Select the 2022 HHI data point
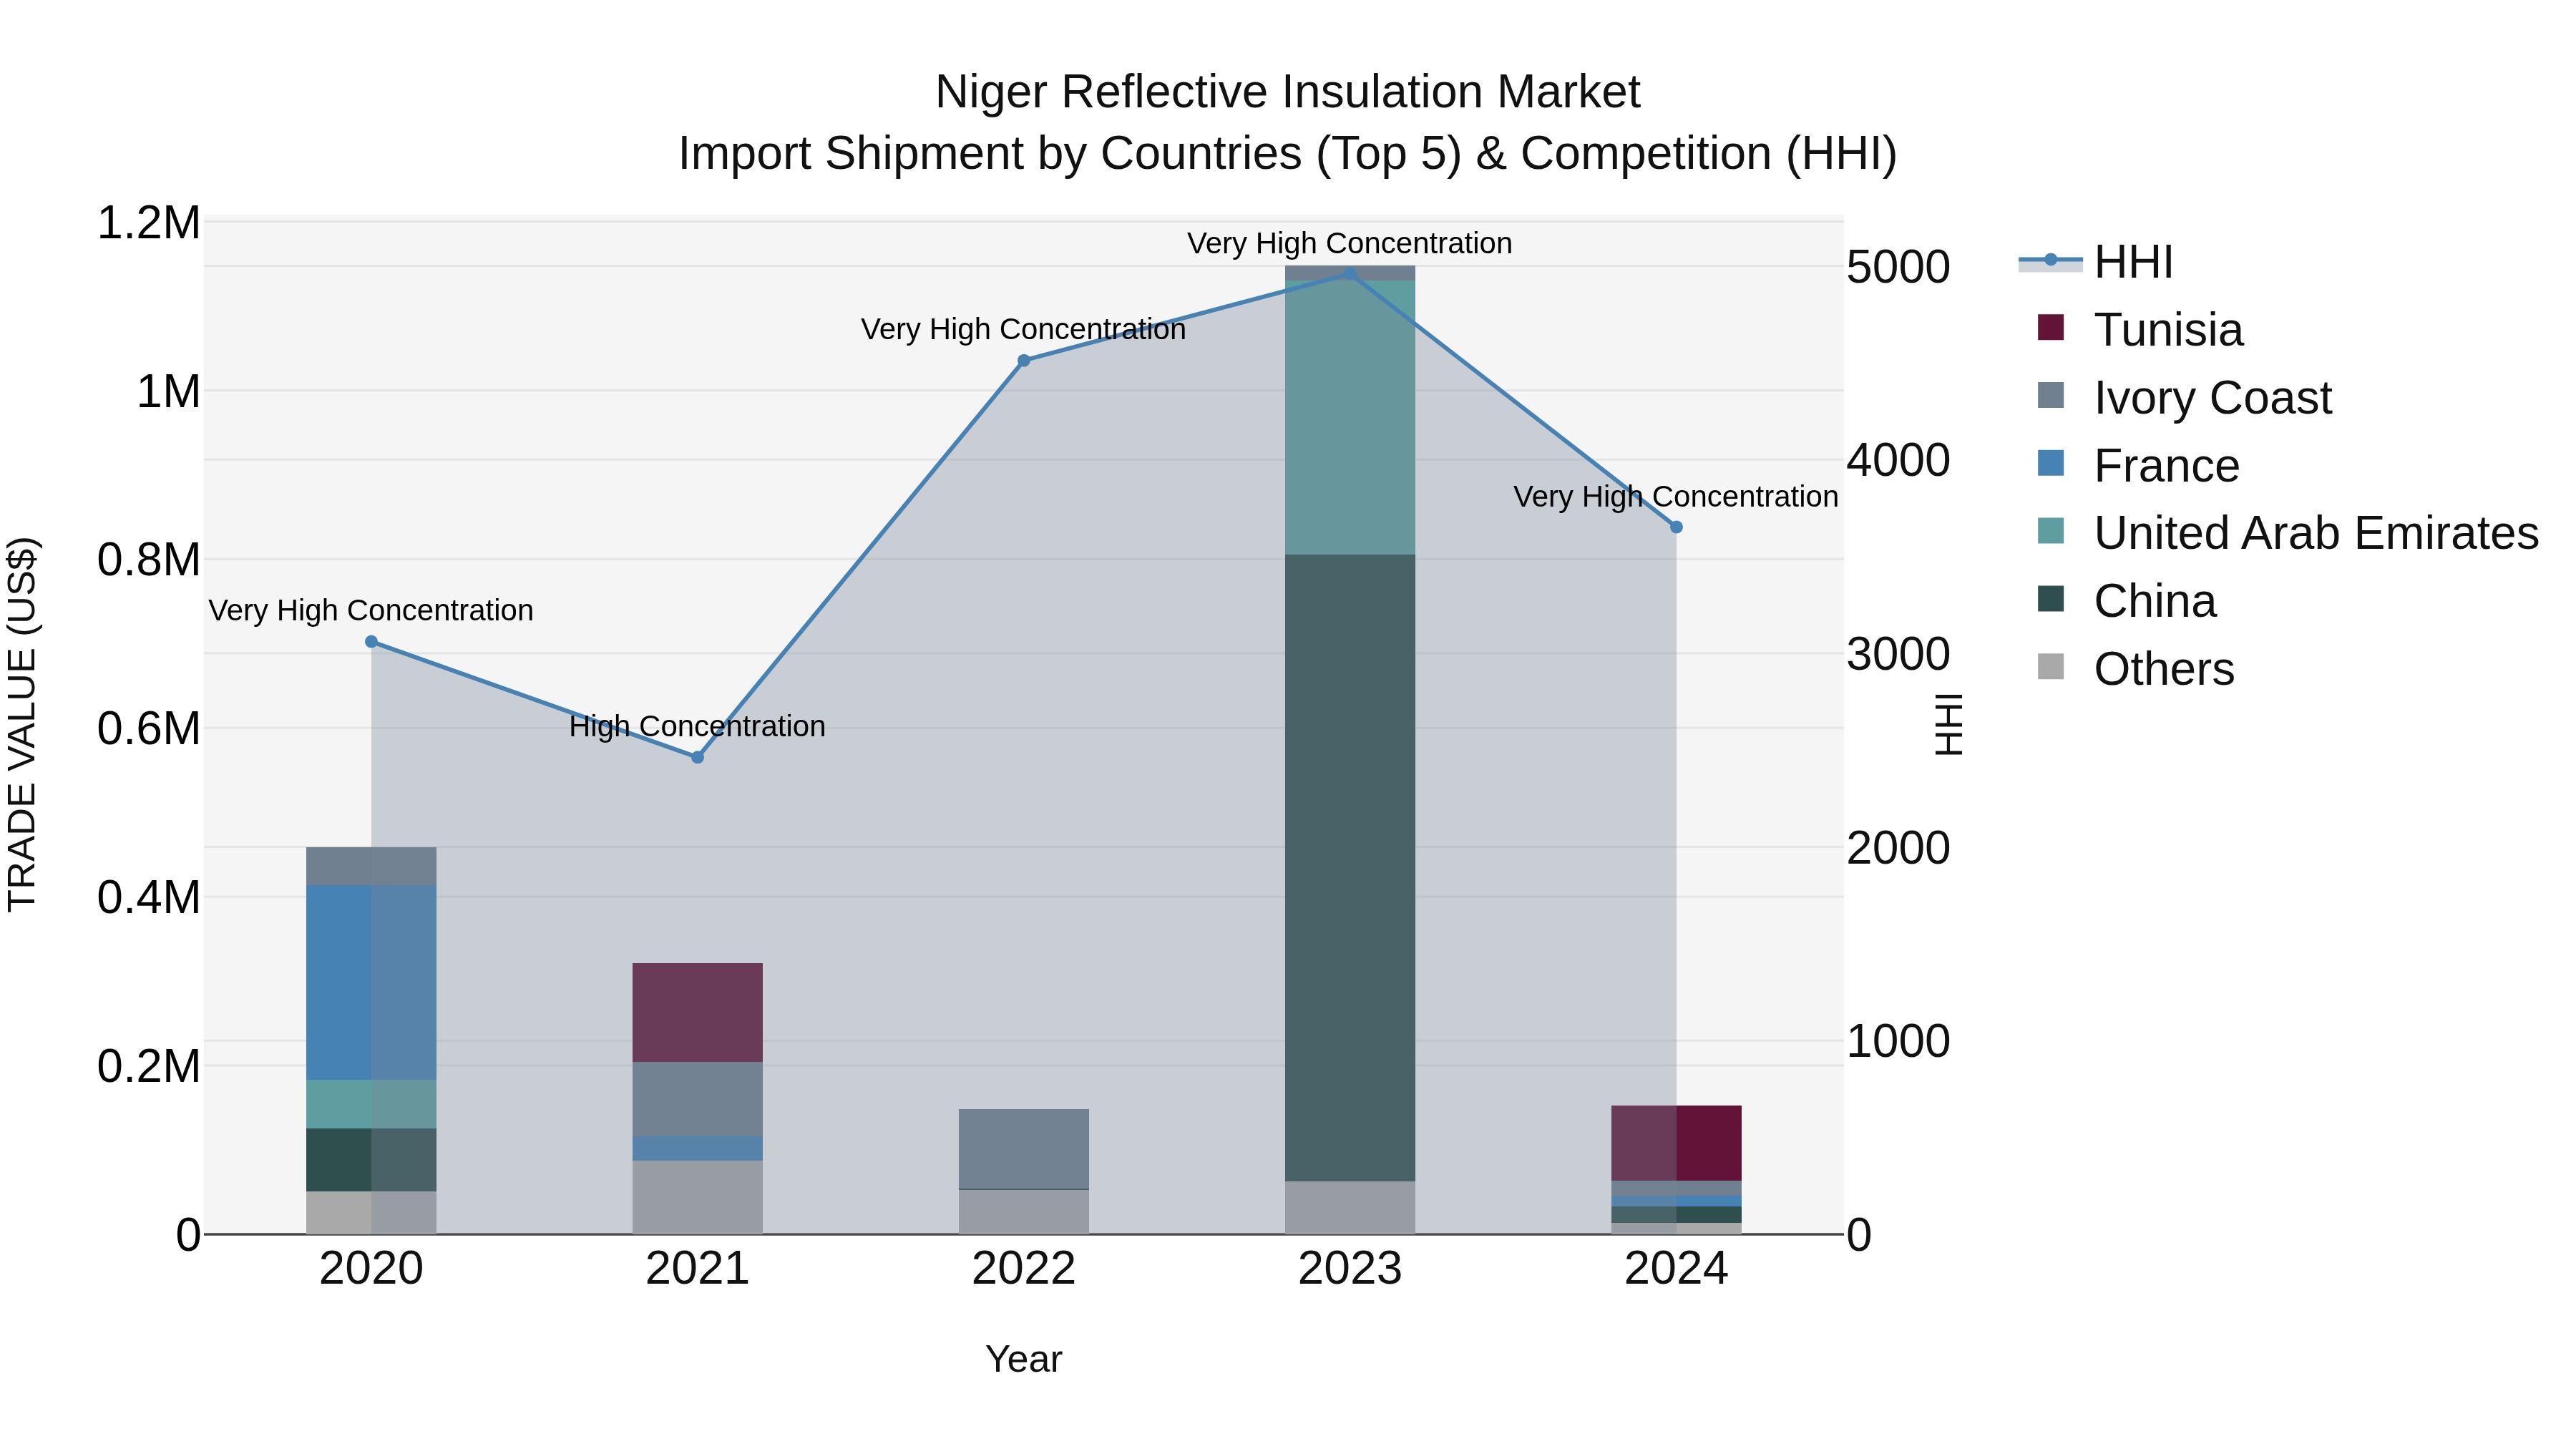 [1024, 361]
